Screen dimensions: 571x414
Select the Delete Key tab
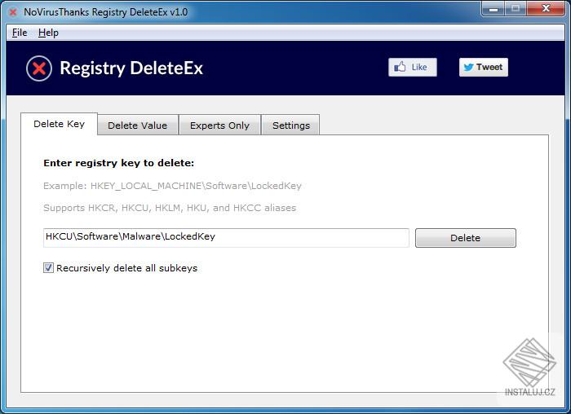click(x=59, y=124)
